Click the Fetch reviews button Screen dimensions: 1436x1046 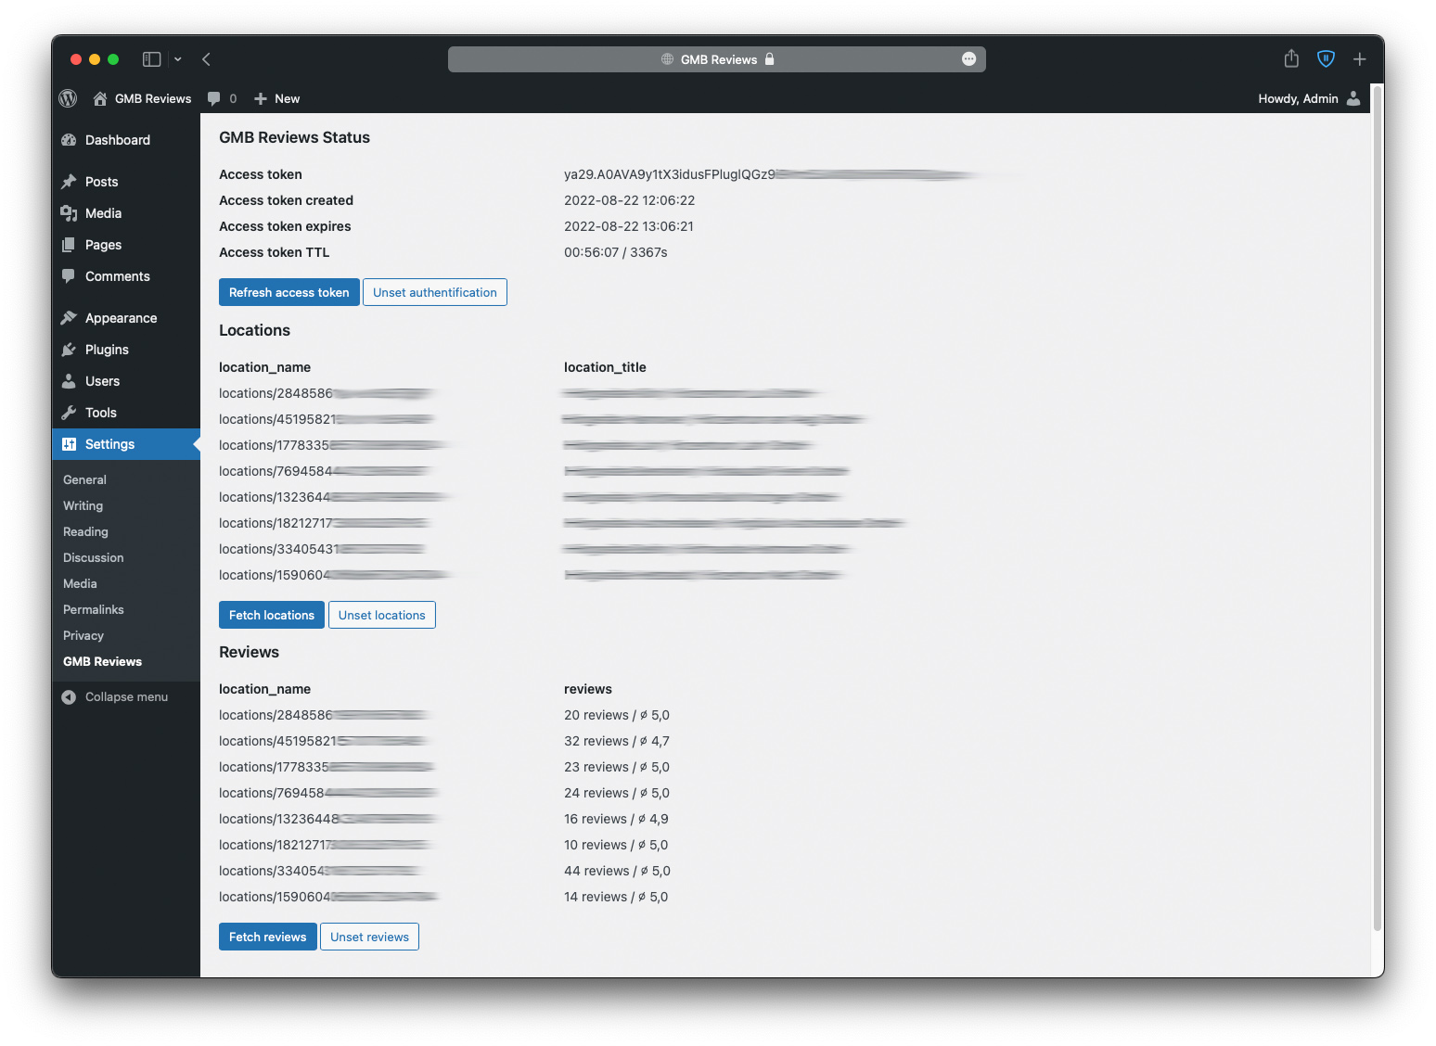pyautogui.click(x=267, y=937)
